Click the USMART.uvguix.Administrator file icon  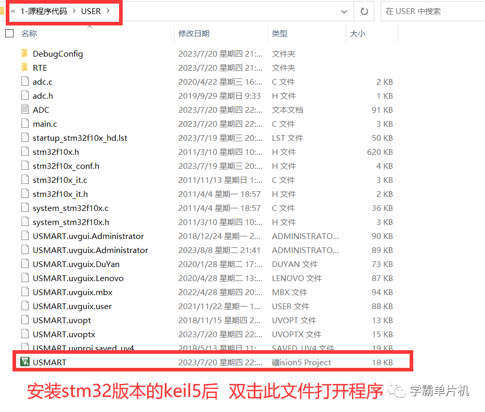point(25,250)
